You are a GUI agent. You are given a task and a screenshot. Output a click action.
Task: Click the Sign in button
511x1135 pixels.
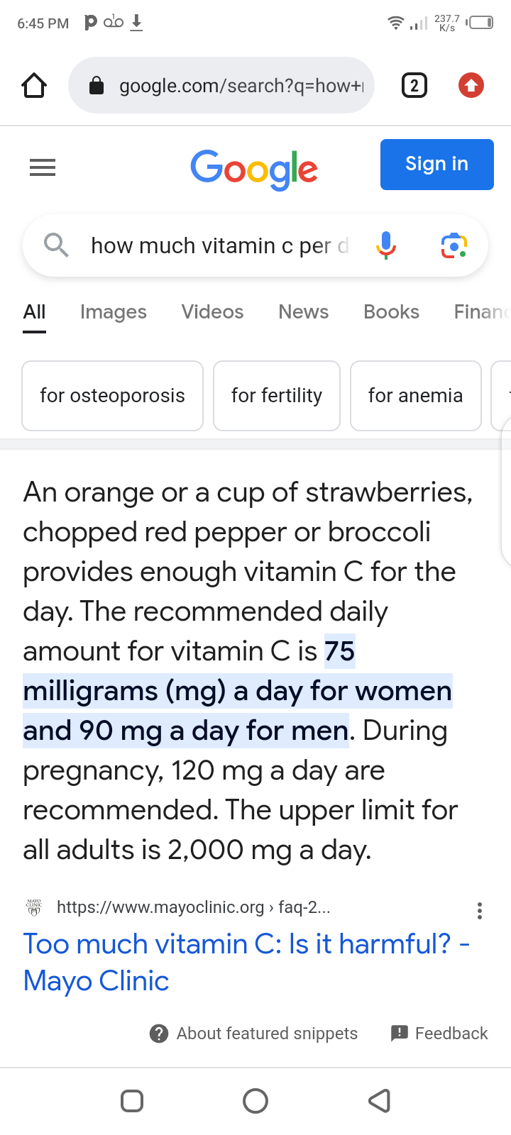tap(437, 165)
